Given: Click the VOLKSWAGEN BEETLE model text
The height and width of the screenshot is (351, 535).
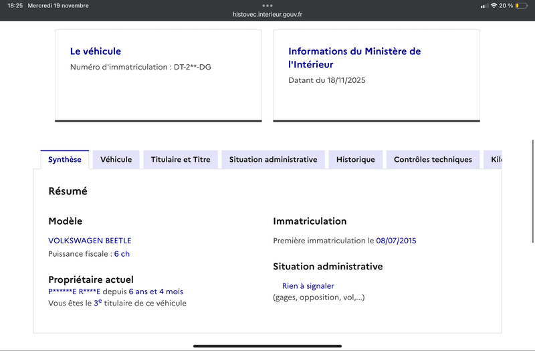Looking at the screenshot, I should point(90,241).
